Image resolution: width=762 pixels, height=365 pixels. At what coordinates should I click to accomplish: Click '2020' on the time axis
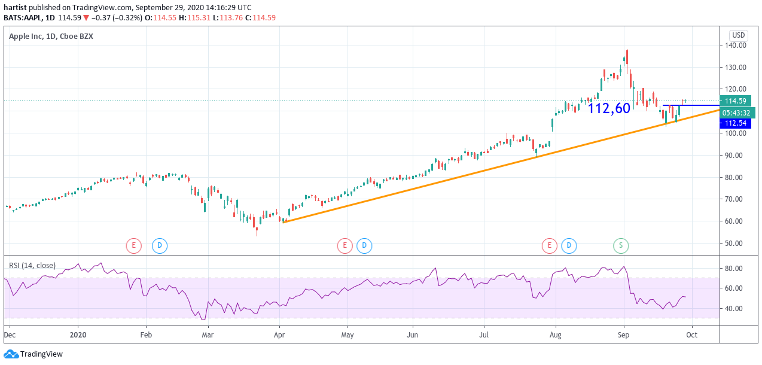point(78,336)
